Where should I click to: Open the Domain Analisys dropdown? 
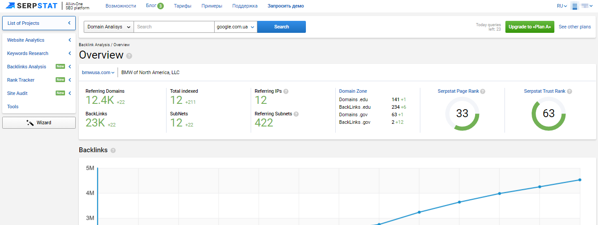[x=109, y=27]
